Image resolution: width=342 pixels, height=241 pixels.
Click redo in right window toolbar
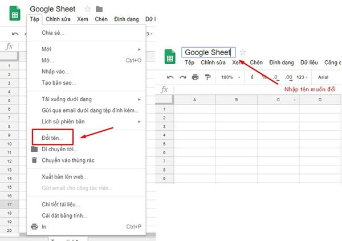pyautogui.click(x=183, y=77)
